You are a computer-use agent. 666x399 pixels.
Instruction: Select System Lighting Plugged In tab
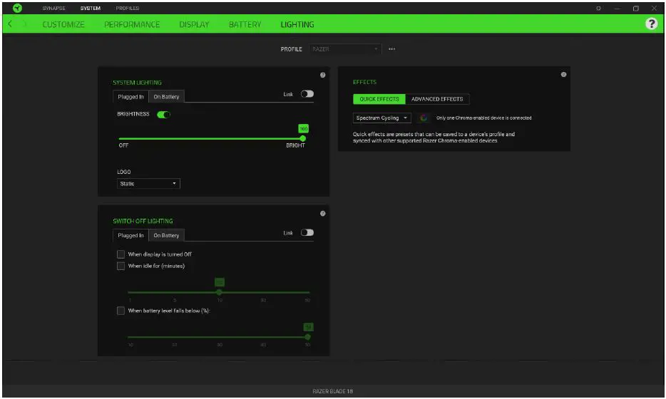click(130, 97)
